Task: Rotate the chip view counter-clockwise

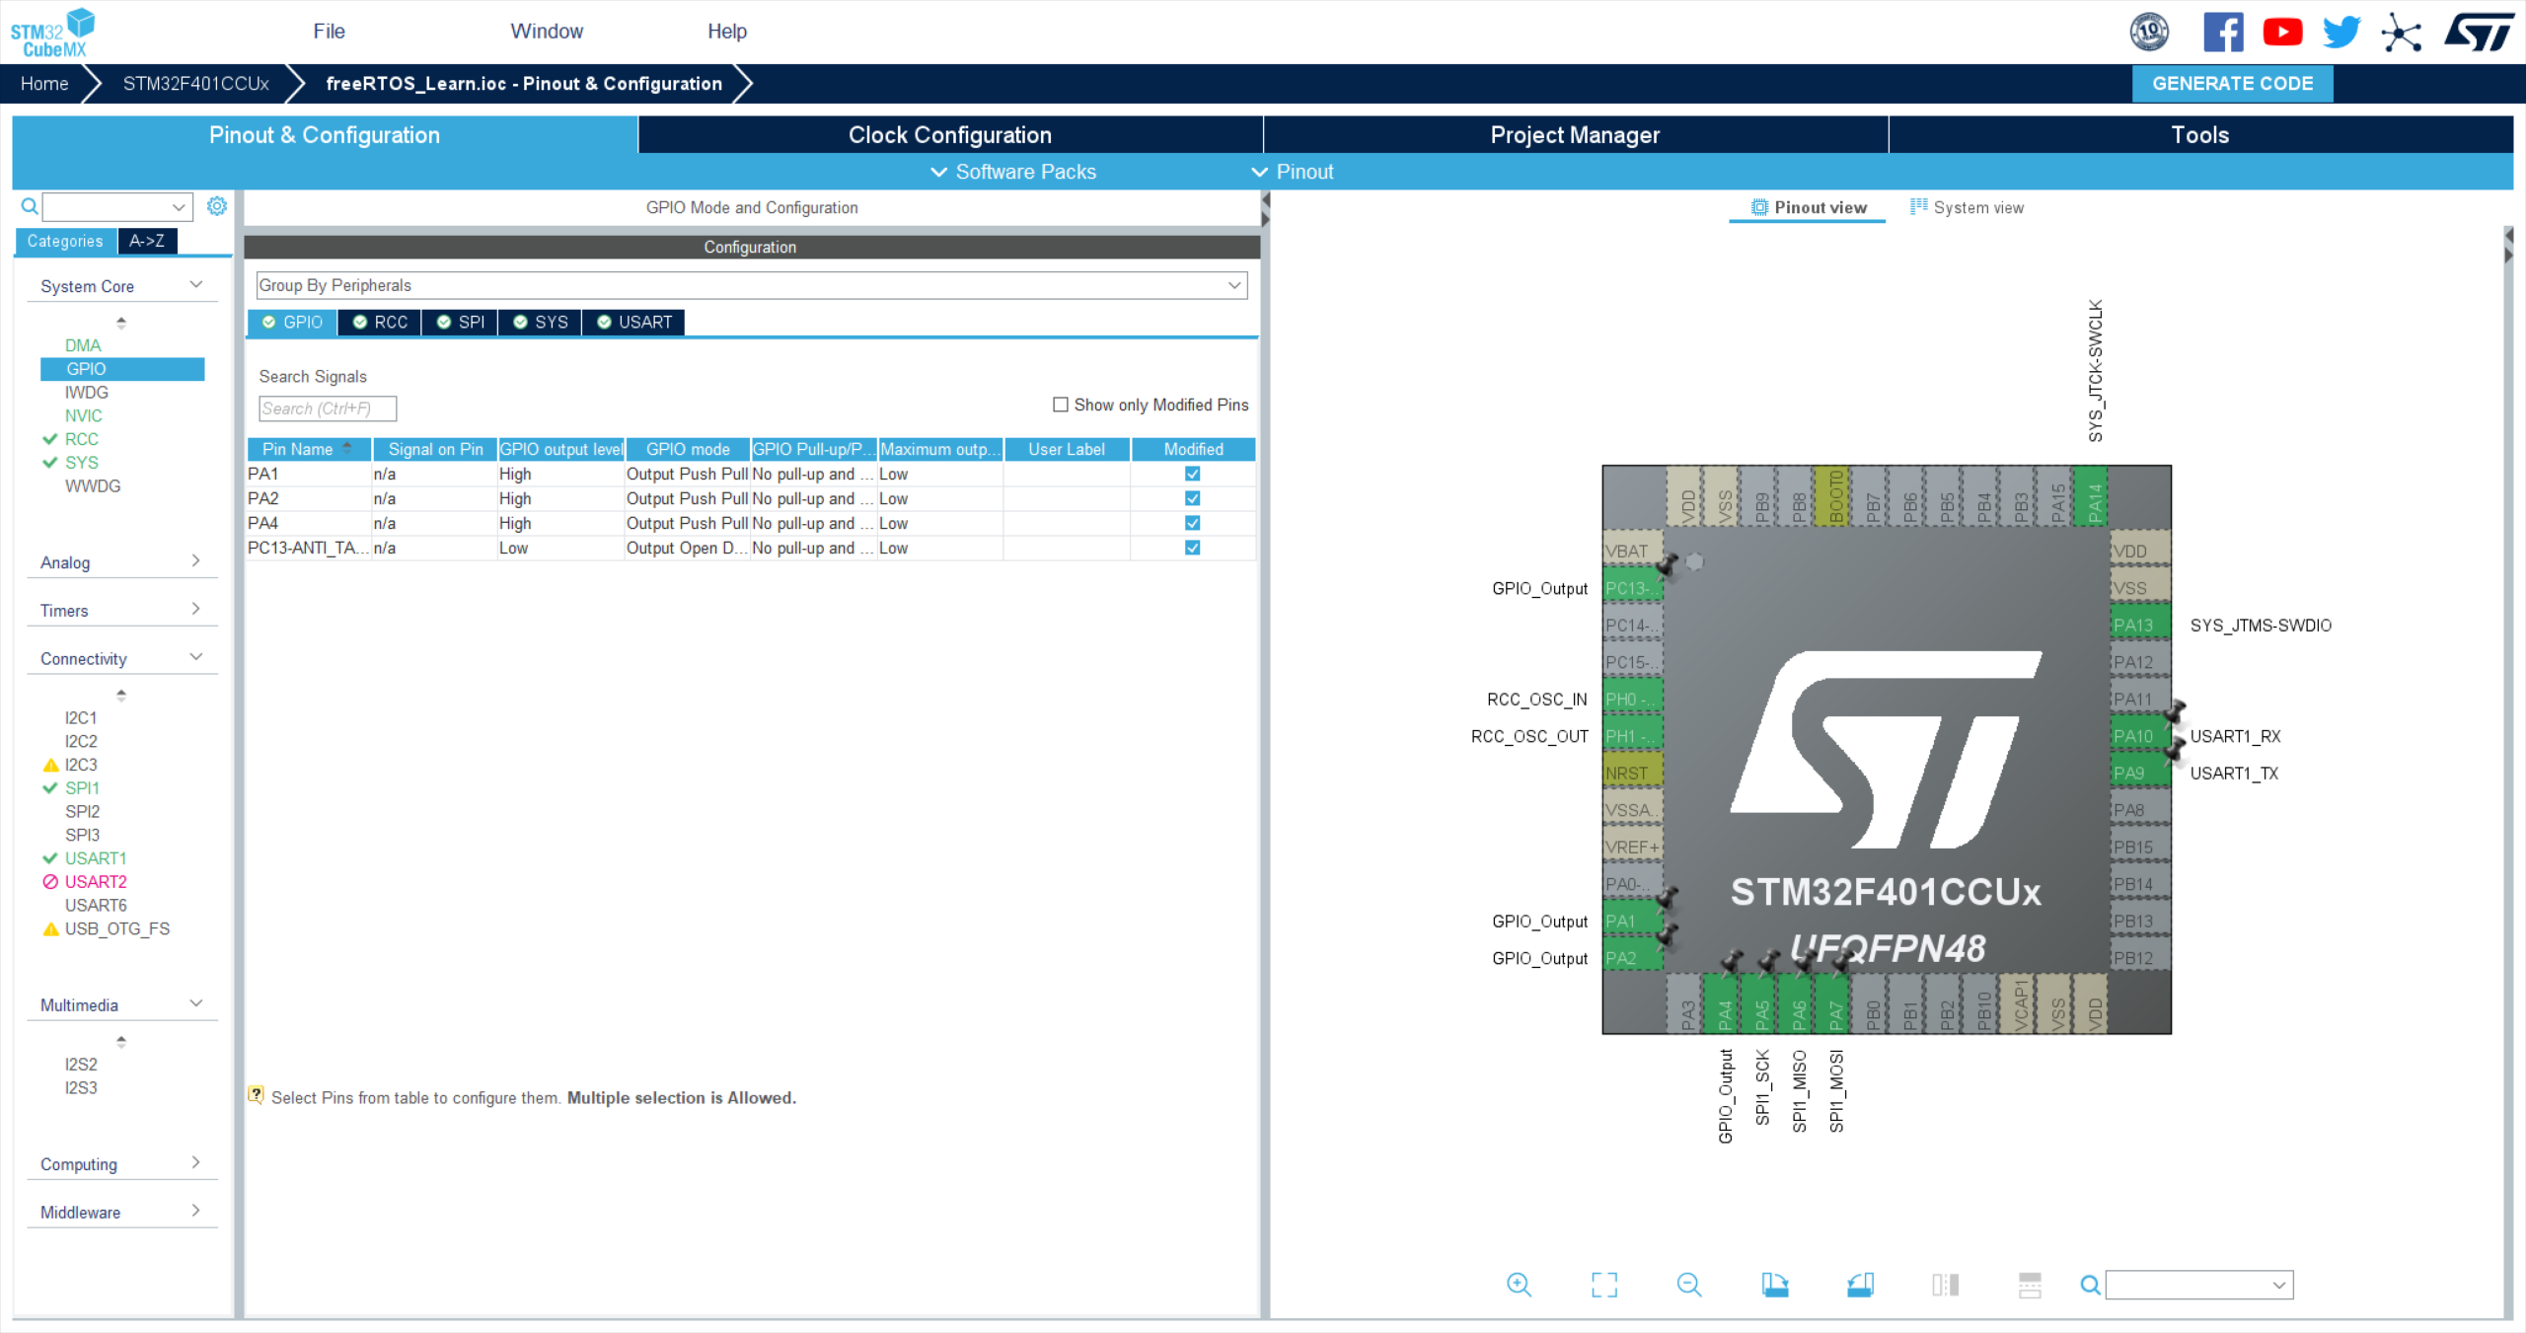Action: tap(1860, 1285)
